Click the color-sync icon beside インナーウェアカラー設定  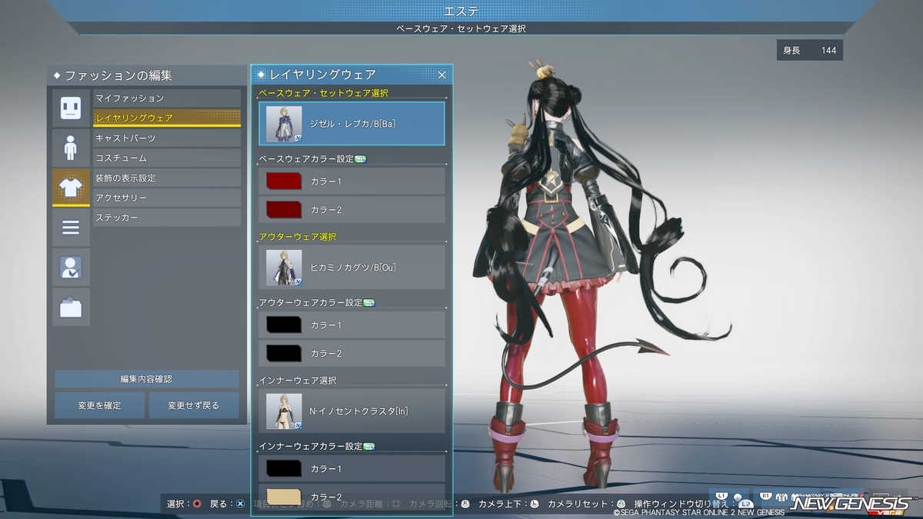pyautogui.click(x=368, y=447)
